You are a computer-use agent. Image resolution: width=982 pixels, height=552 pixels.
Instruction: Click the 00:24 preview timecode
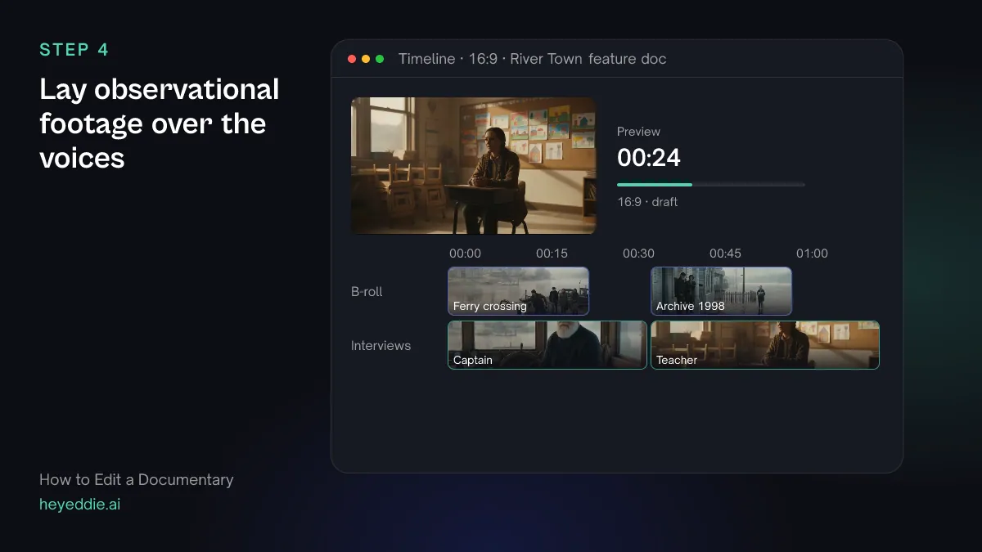tap(649, 157)
